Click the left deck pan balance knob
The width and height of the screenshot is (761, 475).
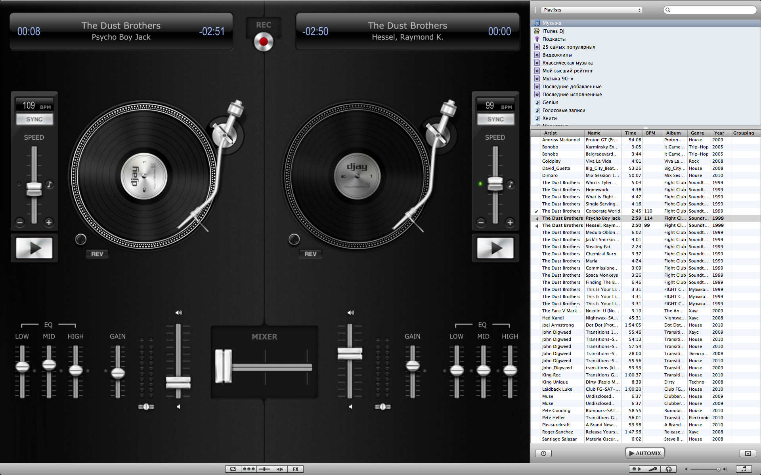coord(146,407)
